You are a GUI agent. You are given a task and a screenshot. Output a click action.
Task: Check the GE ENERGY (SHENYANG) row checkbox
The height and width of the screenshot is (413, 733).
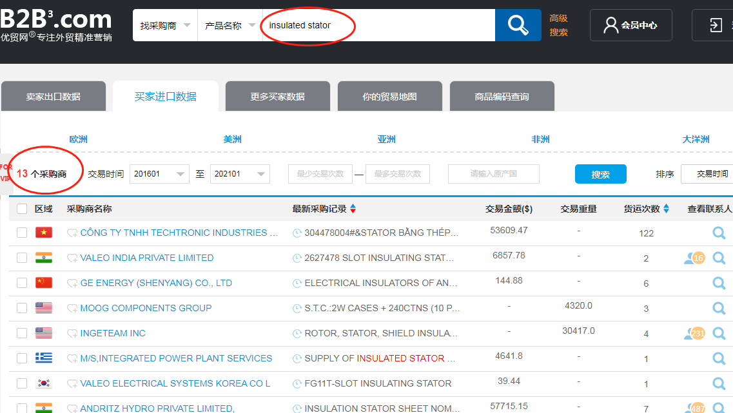(x=22, y=283)
